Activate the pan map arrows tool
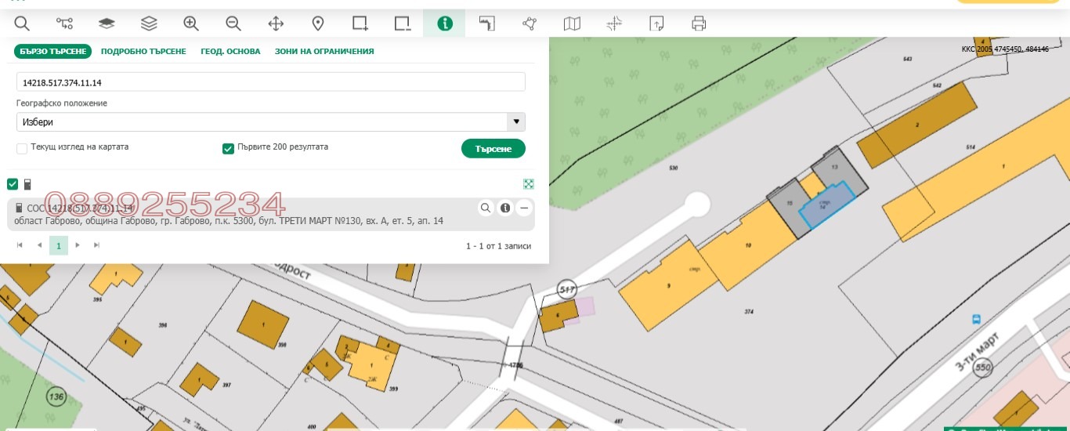This screenshot has height=431, width=1070. [276, 24]
